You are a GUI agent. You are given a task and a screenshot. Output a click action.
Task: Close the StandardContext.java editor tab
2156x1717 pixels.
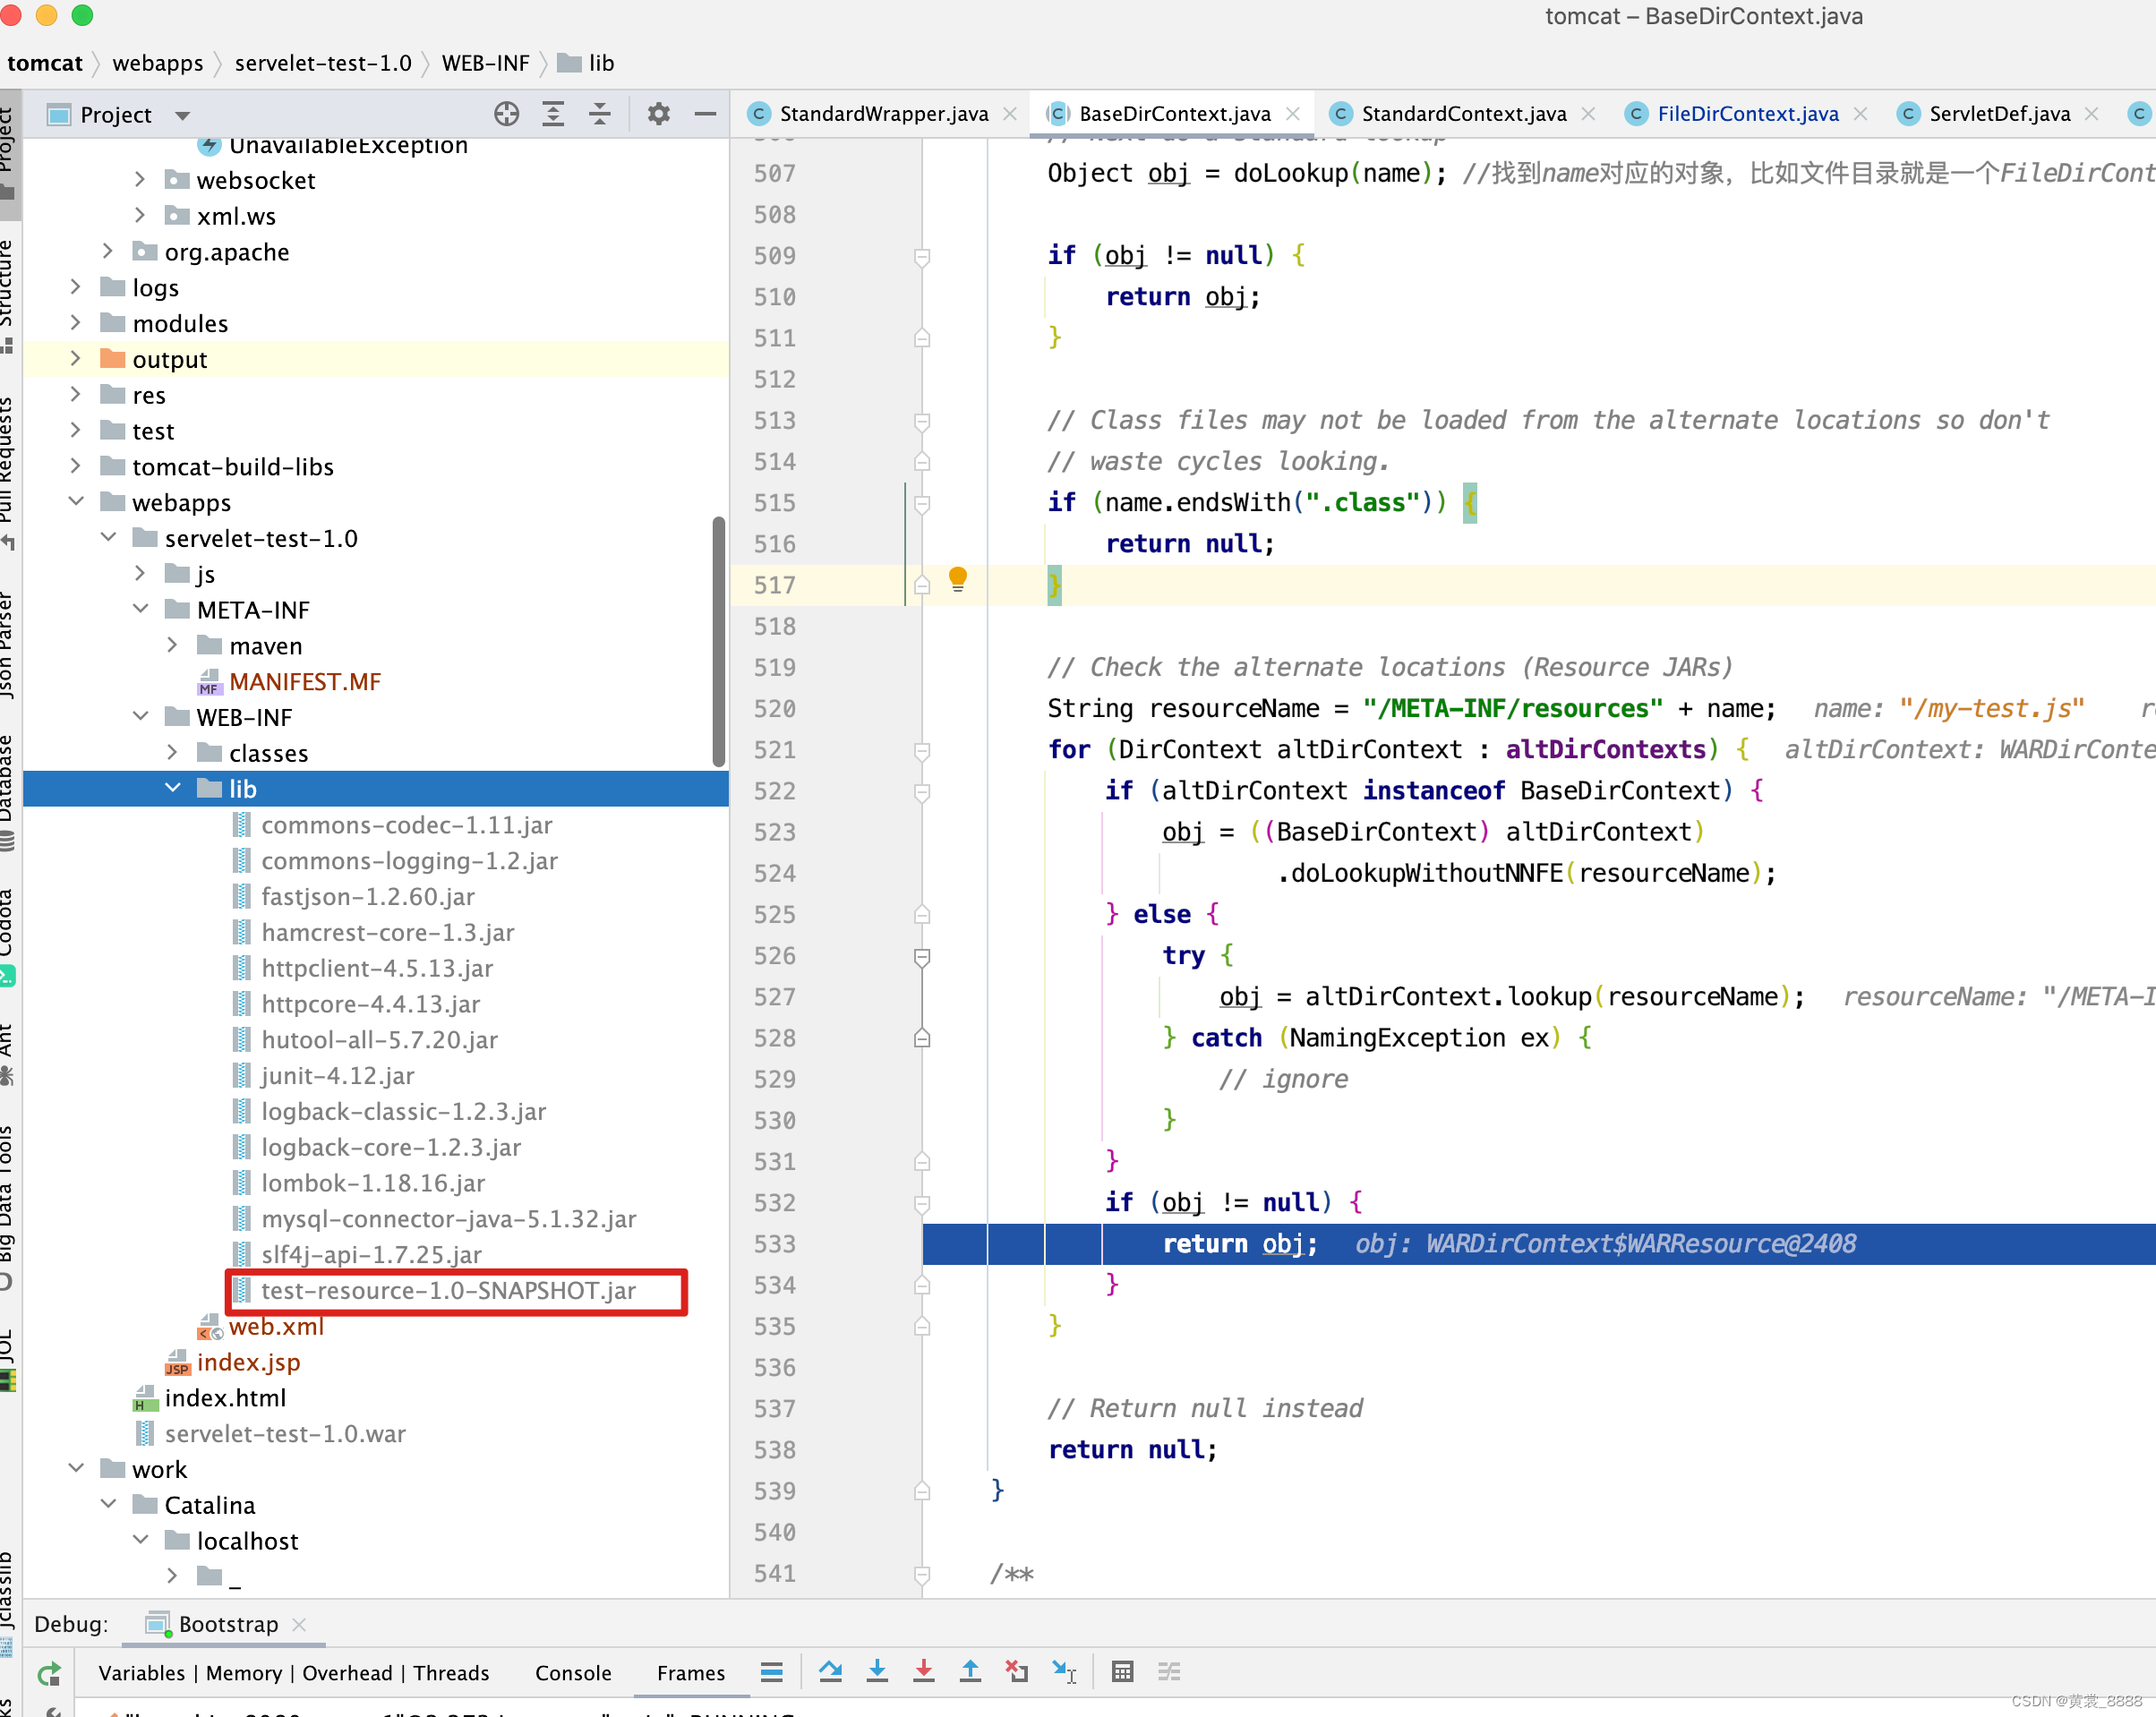tap(1588, 114)
